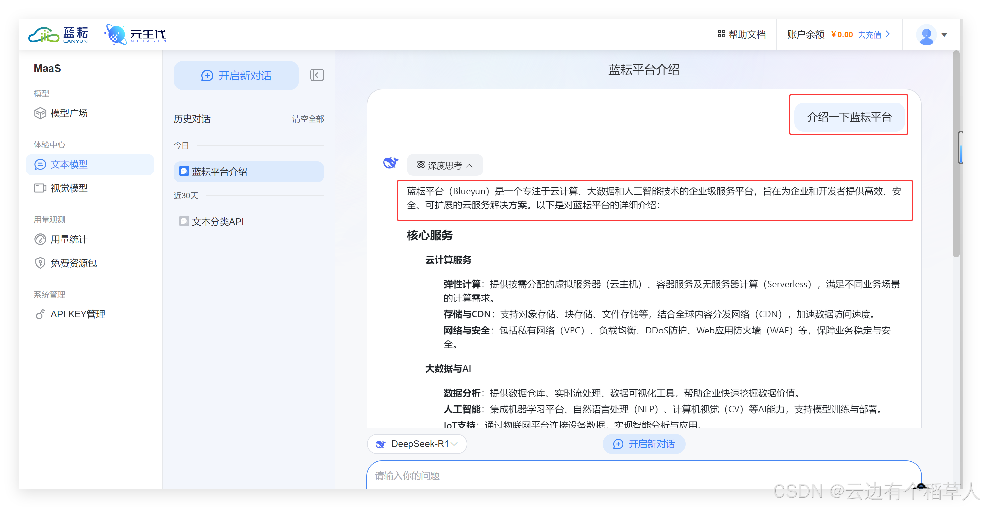Click the MetaGen planet logo
The height and width of the screenshot is (508, 982).
pyautogui.click(x=115, y=35)
